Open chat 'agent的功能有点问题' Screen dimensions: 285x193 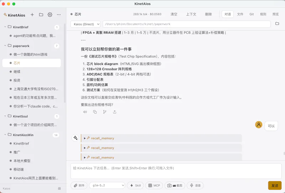pos(32,36)
